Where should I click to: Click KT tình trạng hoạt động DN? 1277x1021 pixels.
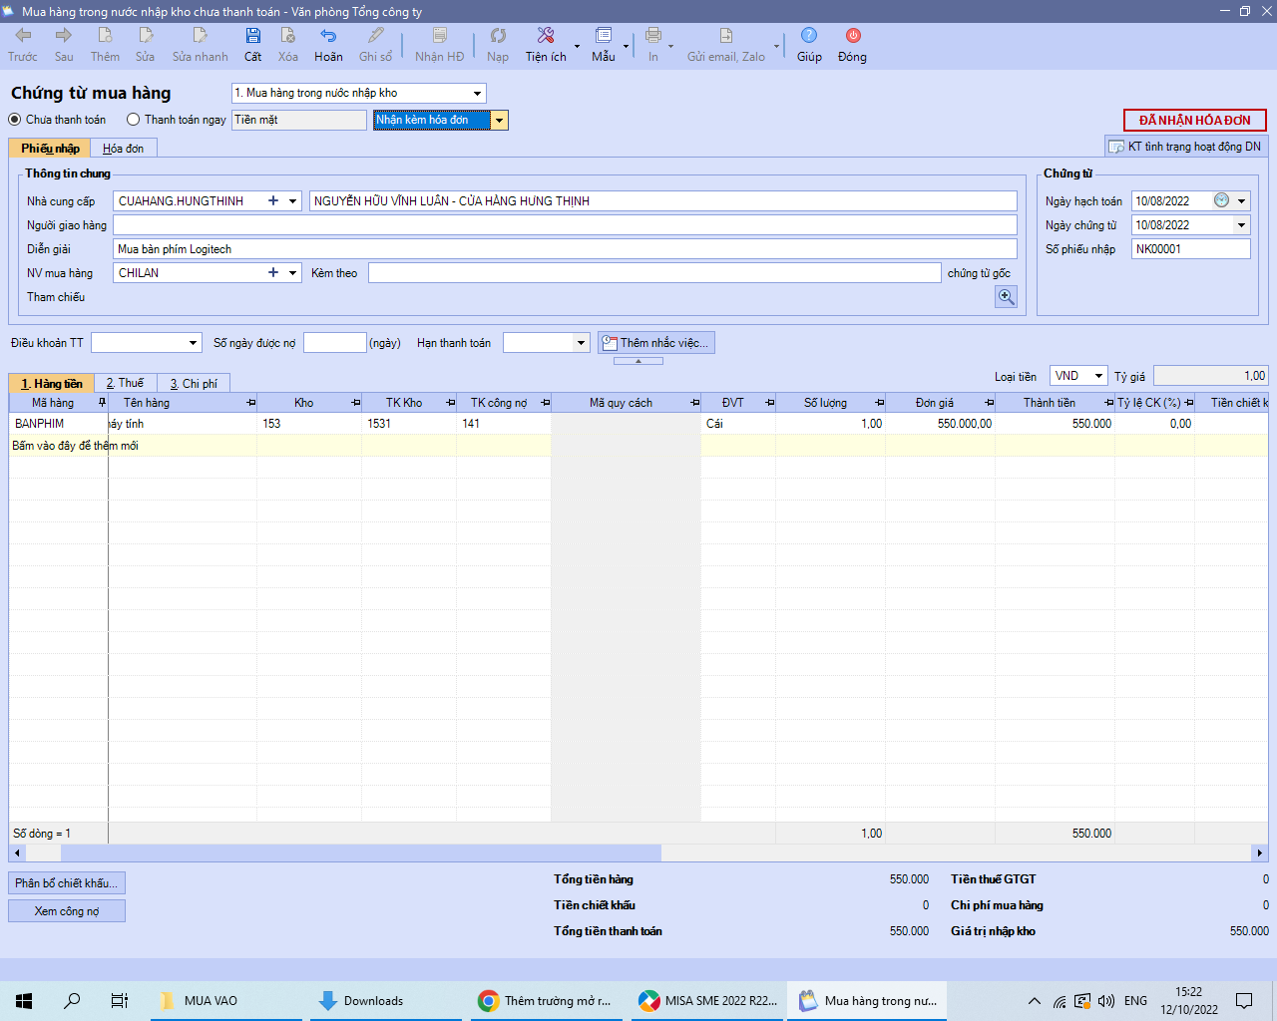point(1186,147)
